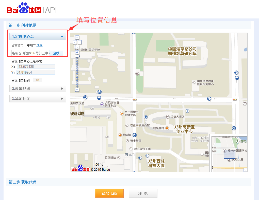Click the 东门 gate icon
Viewport: 259px width, 200px height.
(x=126, y=154)
